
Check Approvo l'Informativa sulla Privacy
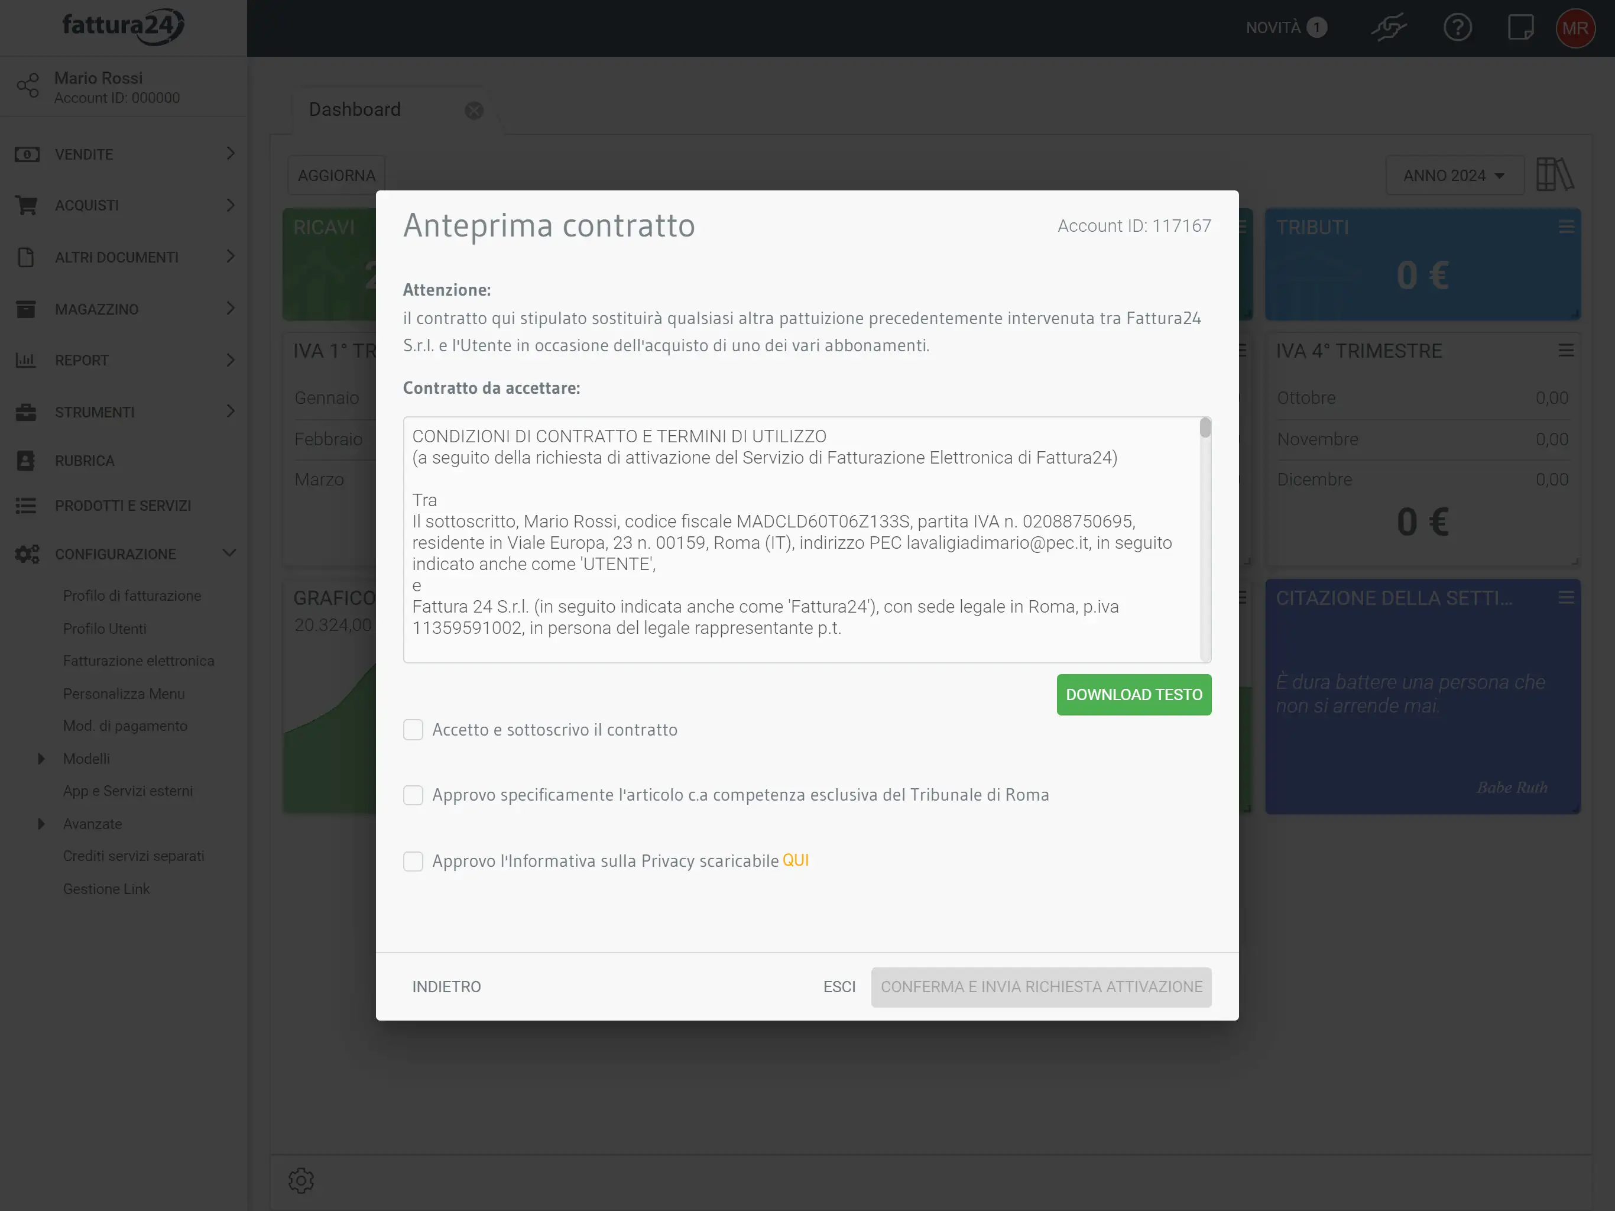pyautogui.click(x=413, y=861)
